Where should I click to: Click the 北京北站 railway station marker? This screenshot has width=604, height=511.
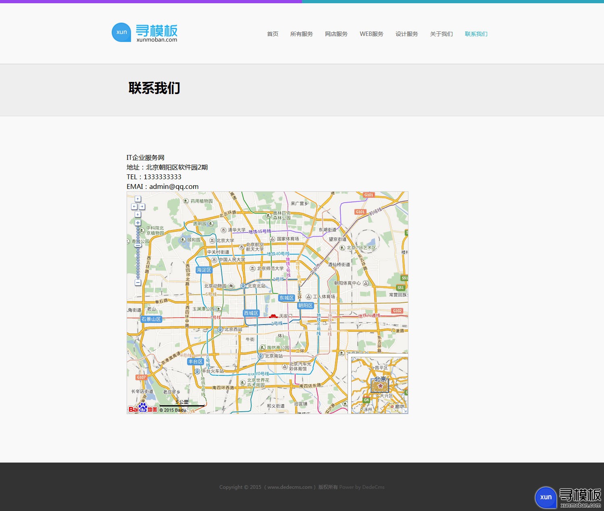tap(243, 286)
